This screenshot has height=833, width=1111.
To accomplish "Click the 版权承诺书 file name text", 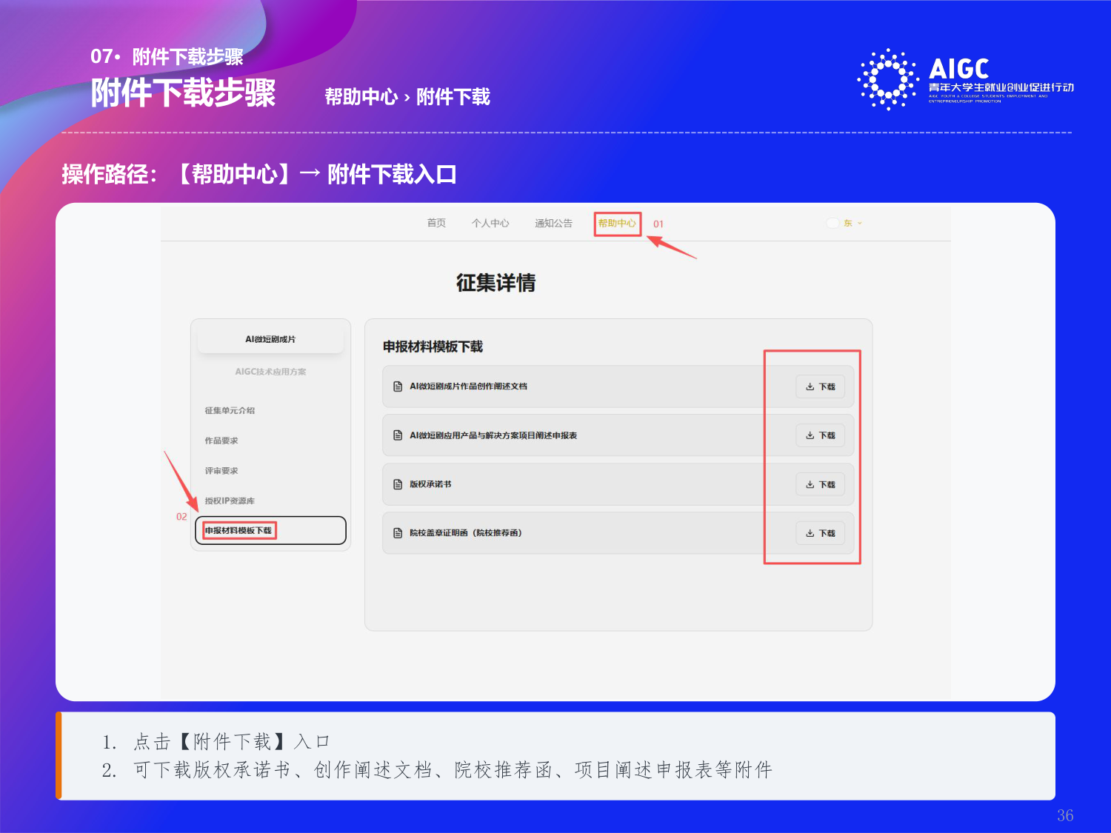I will coord(430,484).
